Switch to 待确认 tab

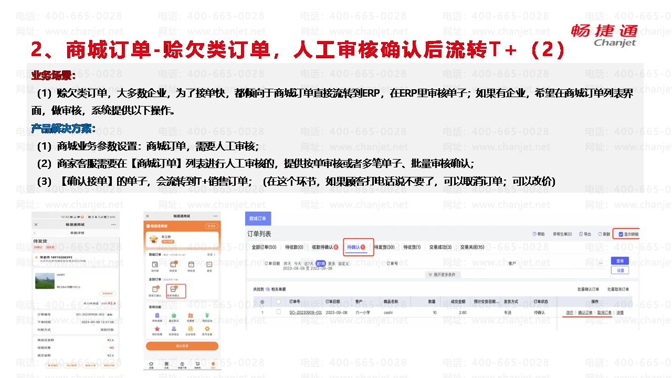click(356, 247)
